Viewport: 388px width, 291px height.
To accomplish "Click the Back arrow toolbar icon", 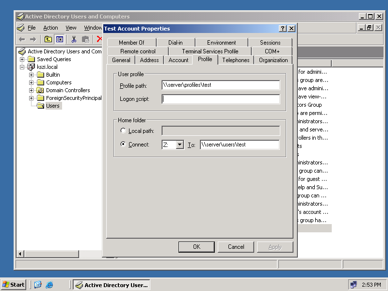I will click(22, 39).
